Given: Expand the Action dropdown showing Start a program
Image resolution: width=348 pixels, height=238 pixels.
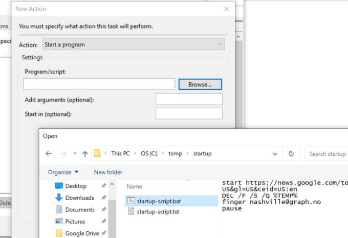Looking at the screenshot, I should point(134,44).
